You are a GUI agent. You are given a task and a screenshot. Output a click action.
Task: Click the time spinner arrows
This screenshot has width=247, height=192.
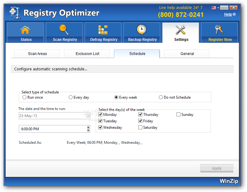coord(88,129)
